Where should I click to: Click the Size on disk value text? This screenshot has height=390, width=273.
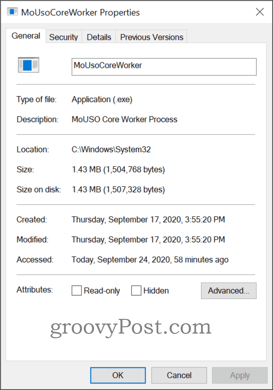coord(118,190)
